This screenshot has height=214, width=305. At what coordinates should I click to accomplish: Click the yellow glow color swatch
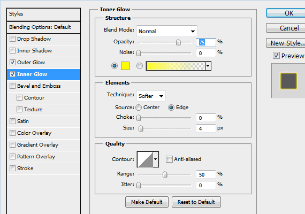pos(125,66)
